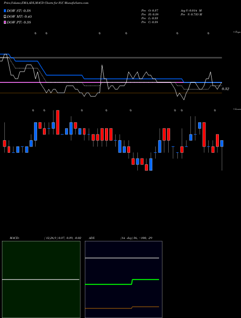Click the 'Pre C: 0.38' close value
The height and width of the screenshot is (318, 241).
coord(150,22)
